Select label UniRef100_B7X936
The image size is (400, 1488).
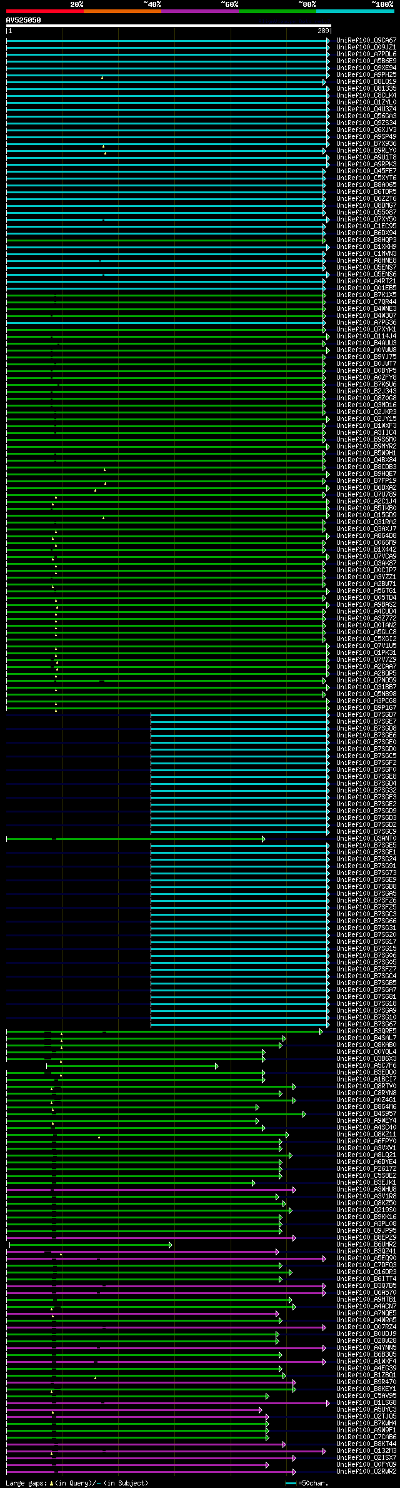click(x=366, y=144)
